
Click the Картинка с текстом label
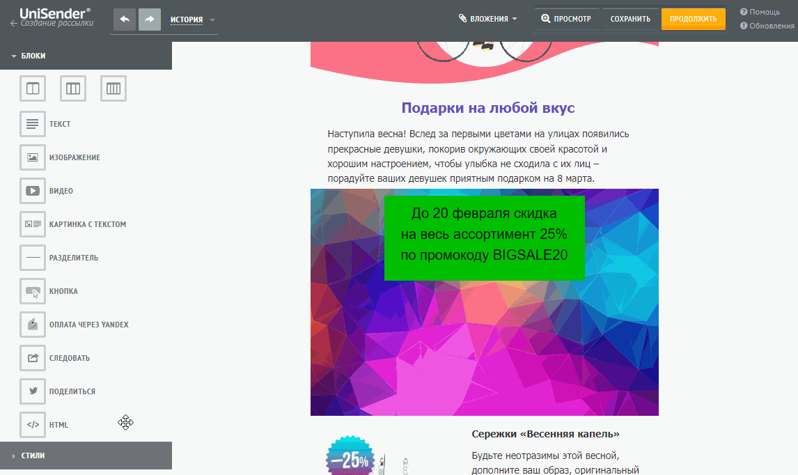pos(88,224)
